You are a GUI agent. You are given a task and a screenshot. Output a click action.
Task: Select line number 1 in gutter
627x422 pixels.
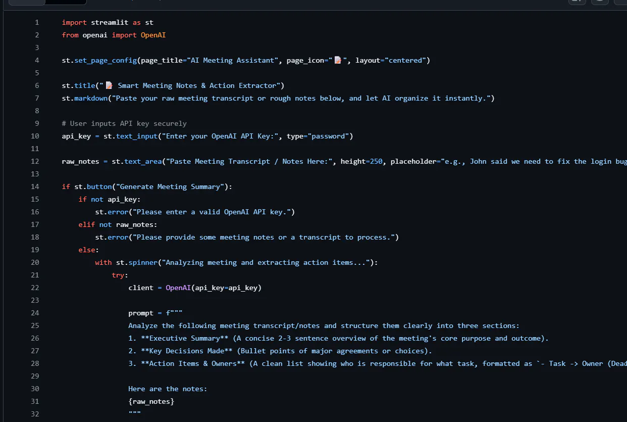37,22
